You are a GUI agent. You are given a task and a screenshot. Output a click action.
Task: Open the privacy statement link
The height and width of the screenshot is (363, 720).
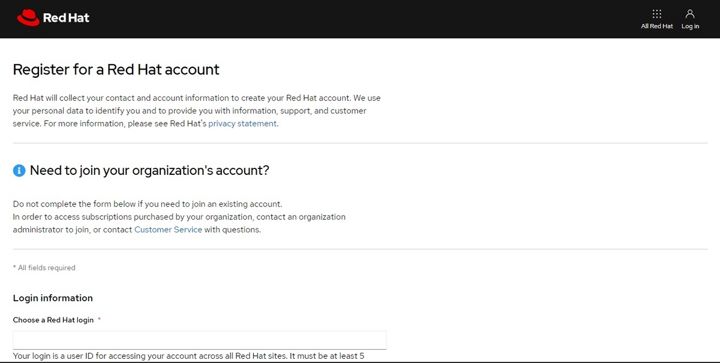click(242, 123)
